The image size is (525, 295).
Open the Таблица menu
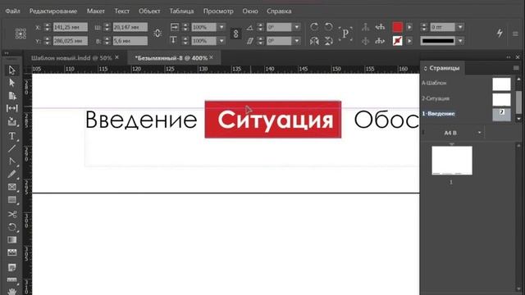tap(181, 11)
